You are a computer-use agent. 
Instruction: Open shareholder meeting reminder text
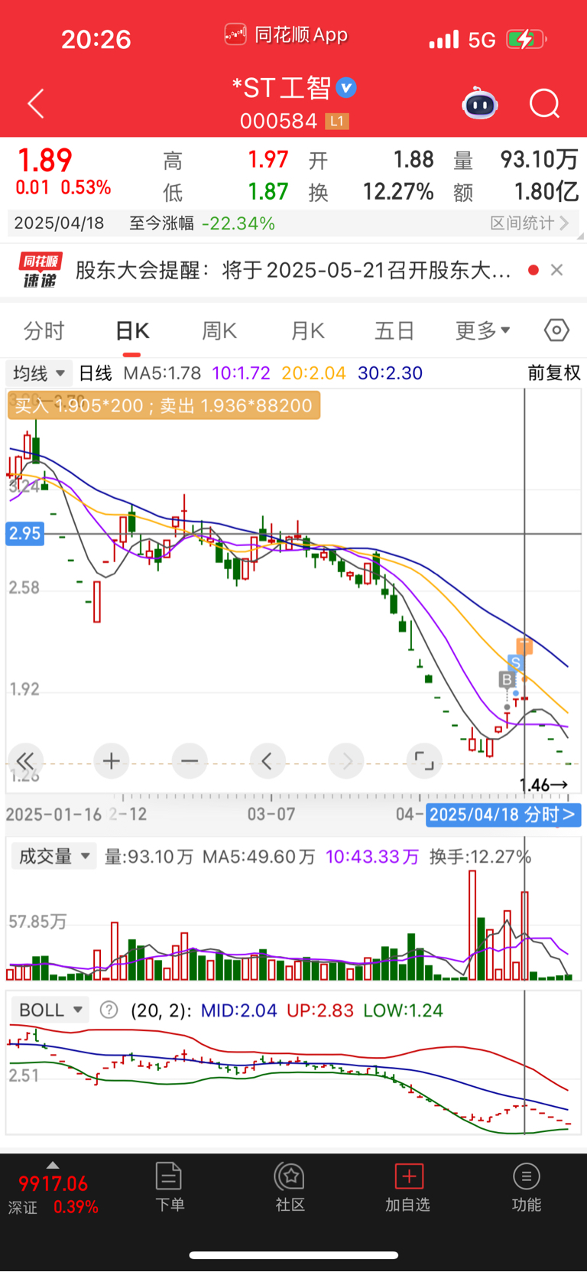(293, 270)
